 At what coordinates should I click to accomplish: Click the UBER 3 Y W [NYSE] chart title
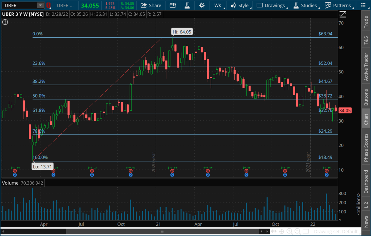[23, 14]
